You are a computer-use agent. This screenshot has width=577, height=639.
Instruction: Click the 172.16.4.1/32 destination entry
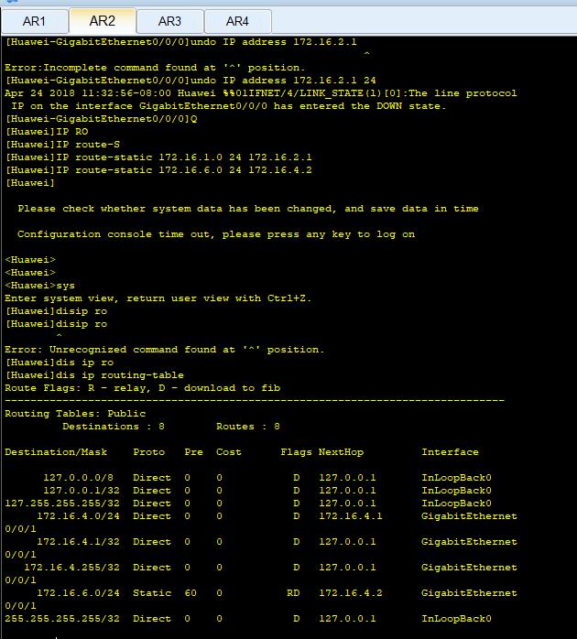[78, 542]
